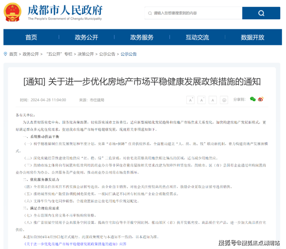Click item (五) about 融资协调机制

(x=101, y=194)
